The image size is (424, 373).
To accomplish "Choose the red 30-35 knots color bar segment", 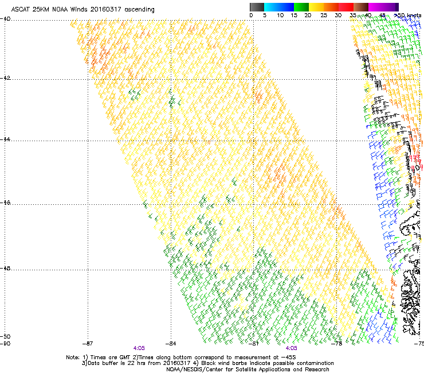I will click(x=346, y=7).
